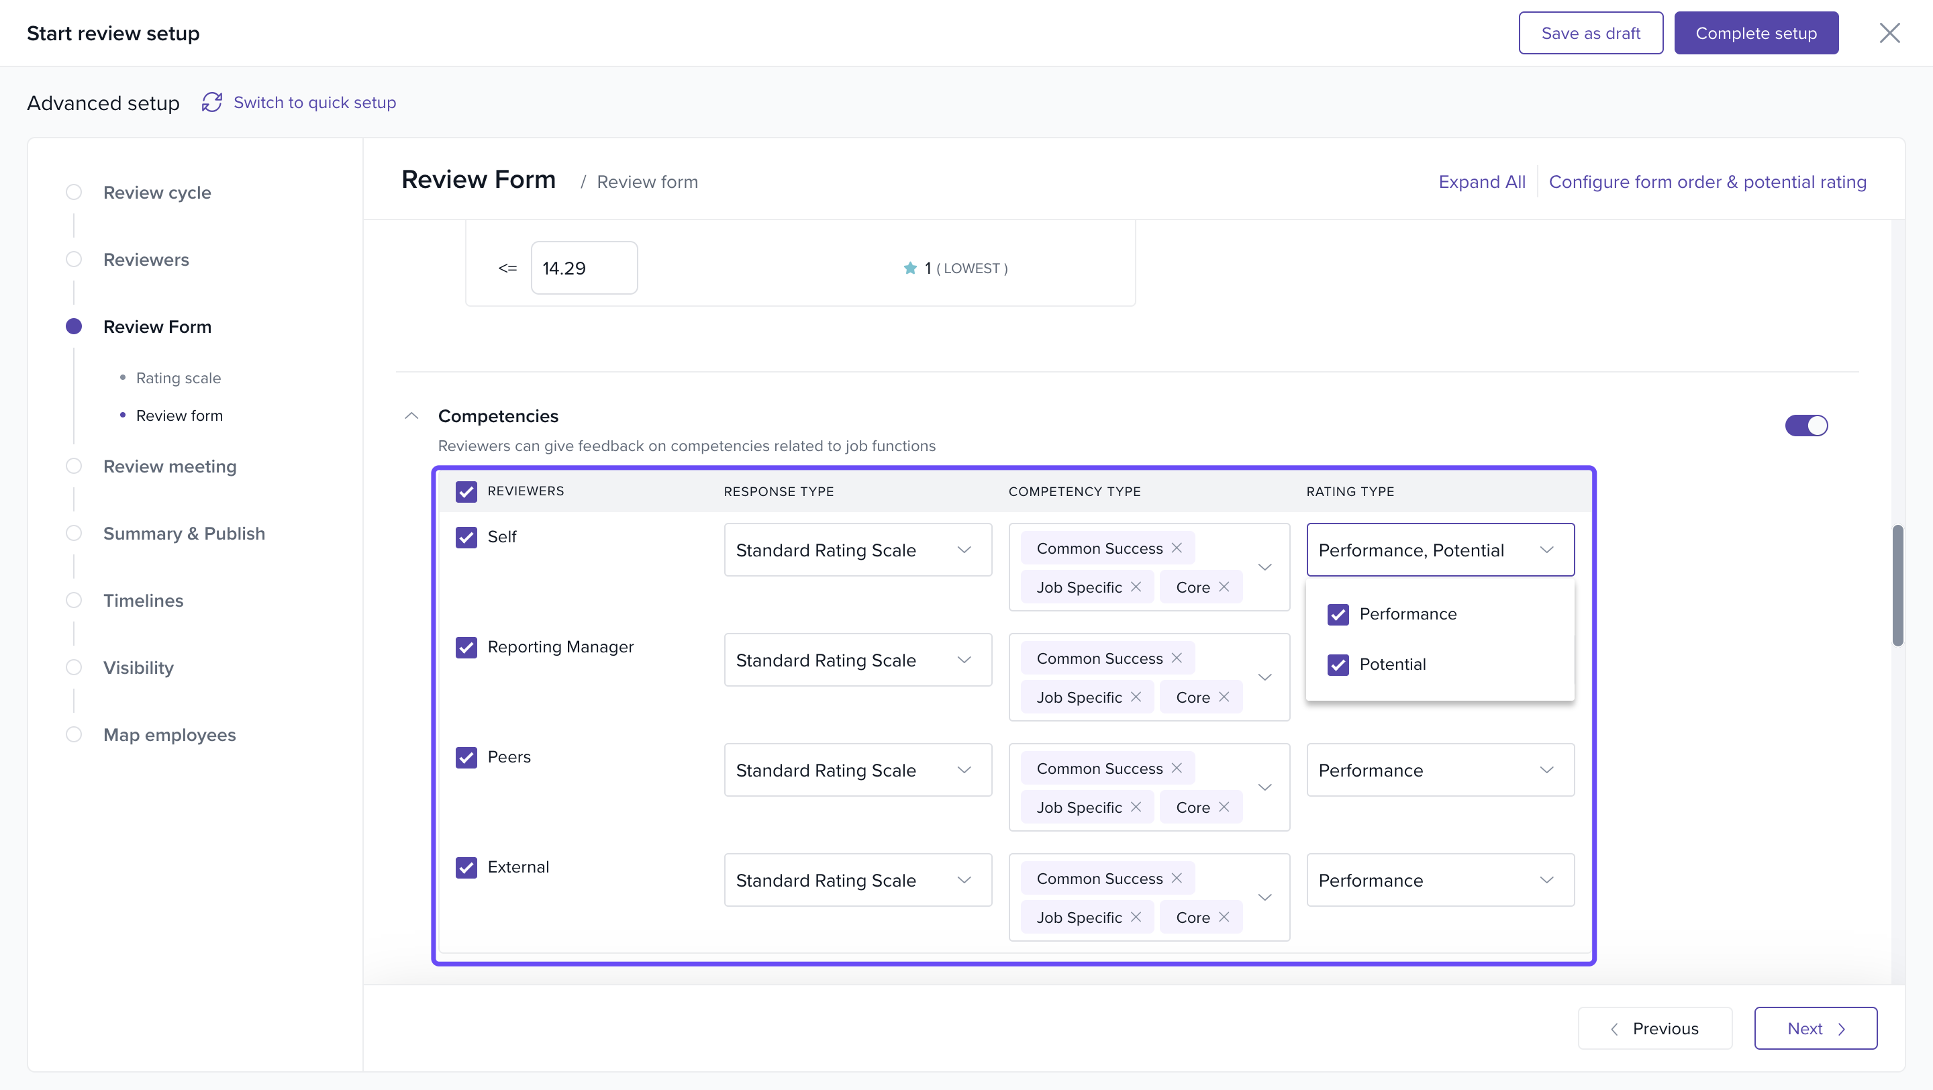The width and height of the screenshot is (1933, 1090).
Task: Click the 14.29 threshold input field
Action: click(584, 268)
